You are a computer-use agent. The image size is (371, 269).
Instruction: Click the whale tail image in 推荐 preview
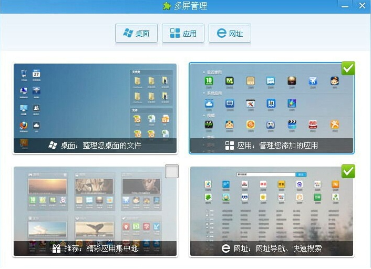[x=94, y=229]
